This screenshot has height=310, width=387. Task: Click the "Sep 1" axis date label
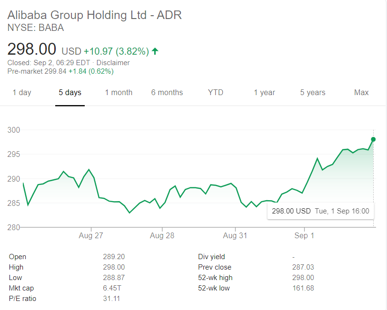click(x=304, y=235)
